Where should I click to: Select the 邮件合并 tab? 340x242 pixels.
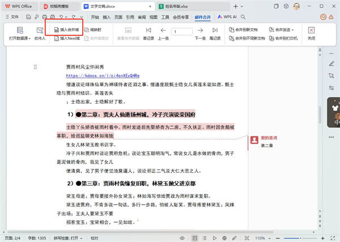(x=203, y=17)
